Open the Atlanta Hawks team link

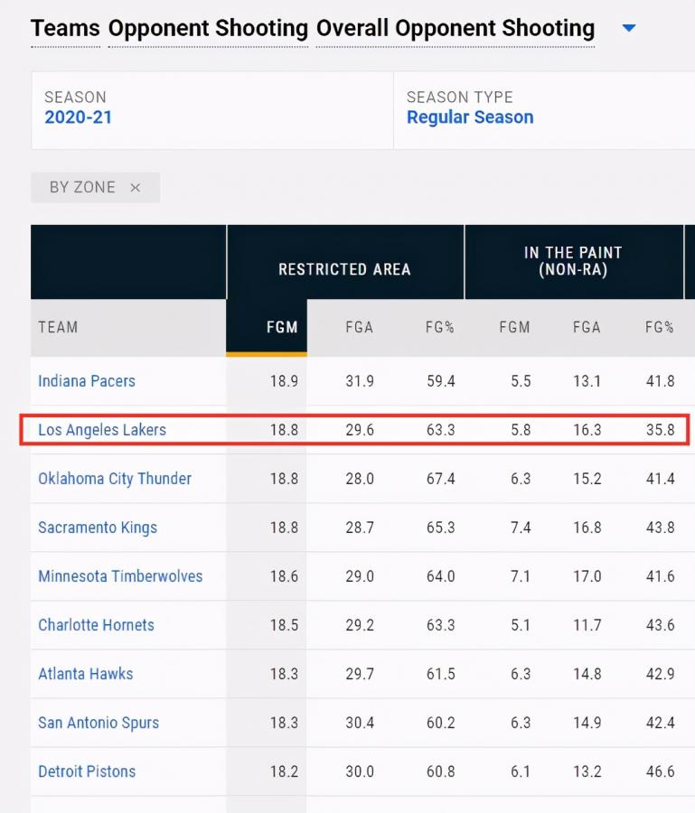click(x=86, y=674)
